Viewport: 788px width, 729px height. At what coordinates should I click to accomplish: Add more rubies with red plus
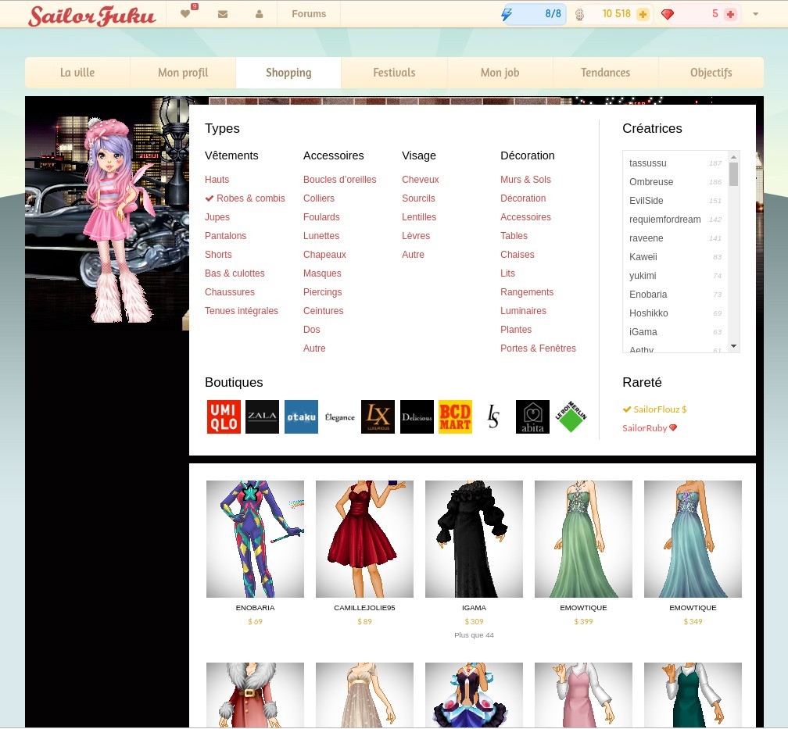(731, 14)
